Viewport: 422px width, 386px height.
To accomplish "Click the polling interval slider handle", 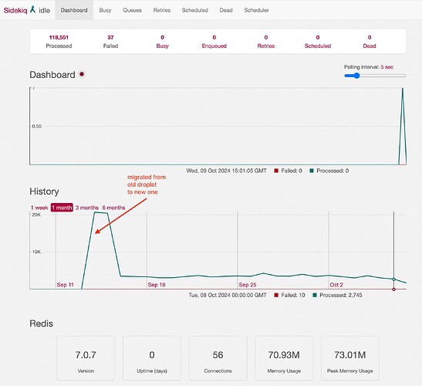I will (356, 76).
